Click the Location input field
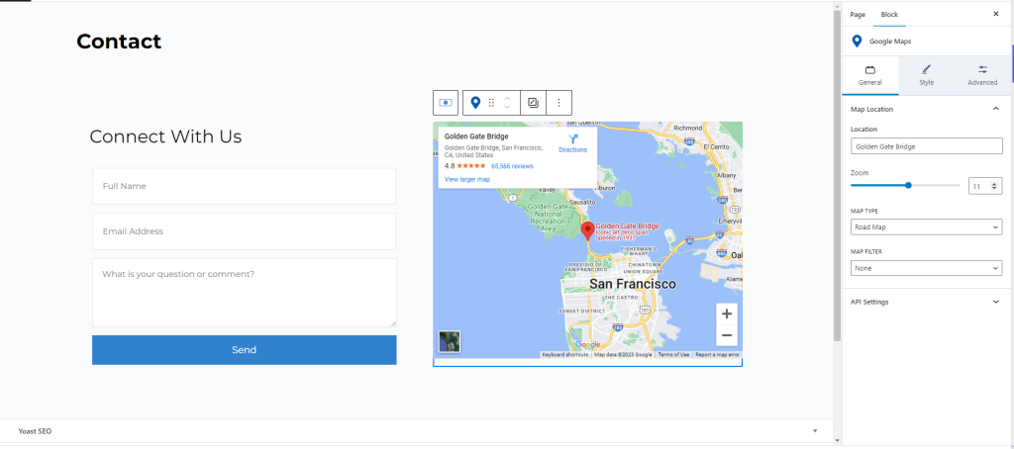The image size is (1014, 449). [926, 146]
